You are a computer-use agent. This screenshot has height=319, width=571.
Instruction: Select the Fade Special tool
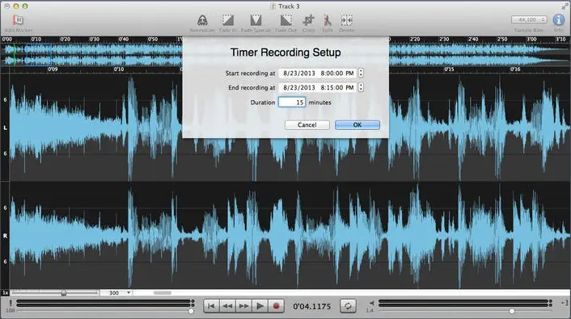click(256, 20)
